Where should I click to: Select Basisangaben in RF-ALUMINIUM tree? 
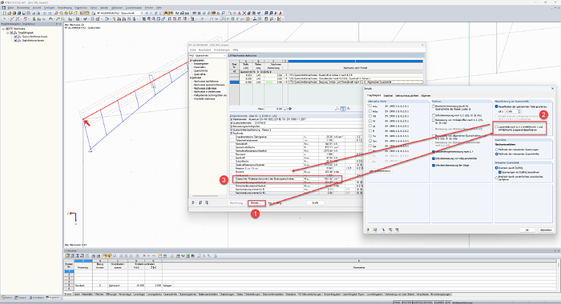(200, 63)
